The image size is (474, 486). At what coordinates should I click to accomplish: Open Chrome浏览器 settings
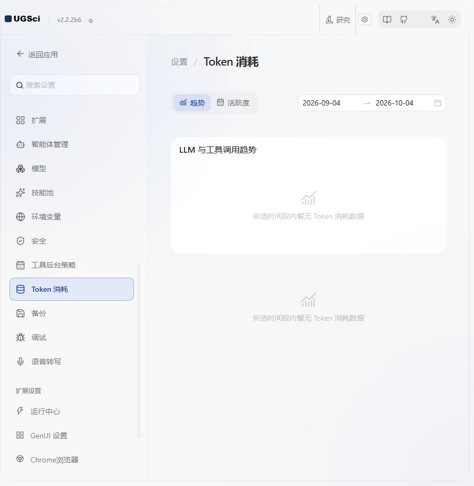click(x=71, y=460)
